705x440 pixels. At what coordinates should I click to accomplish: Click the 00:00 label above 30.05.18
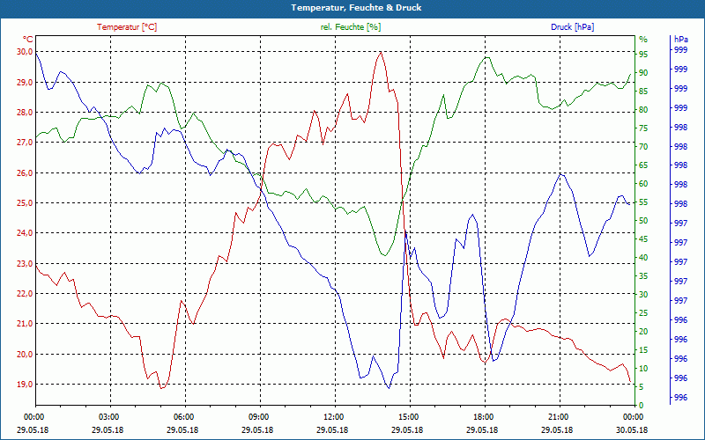[x=634, y=417]
